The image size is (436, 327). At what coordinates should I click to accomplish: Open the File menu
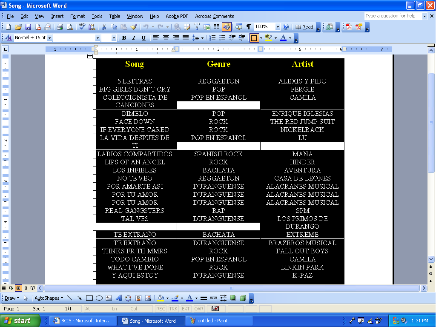(x=10, y=16)
